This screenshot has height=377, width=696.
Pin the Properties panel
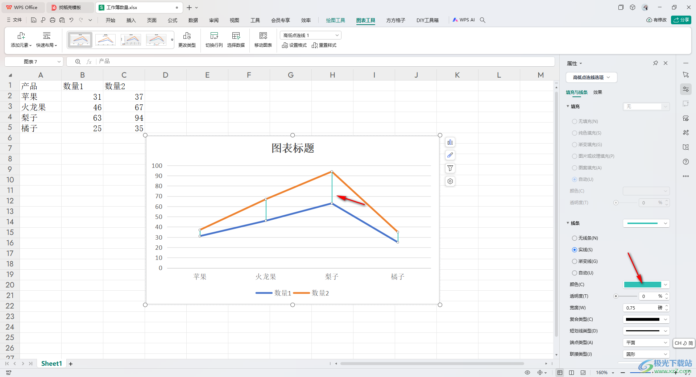(x=655, y=63)
